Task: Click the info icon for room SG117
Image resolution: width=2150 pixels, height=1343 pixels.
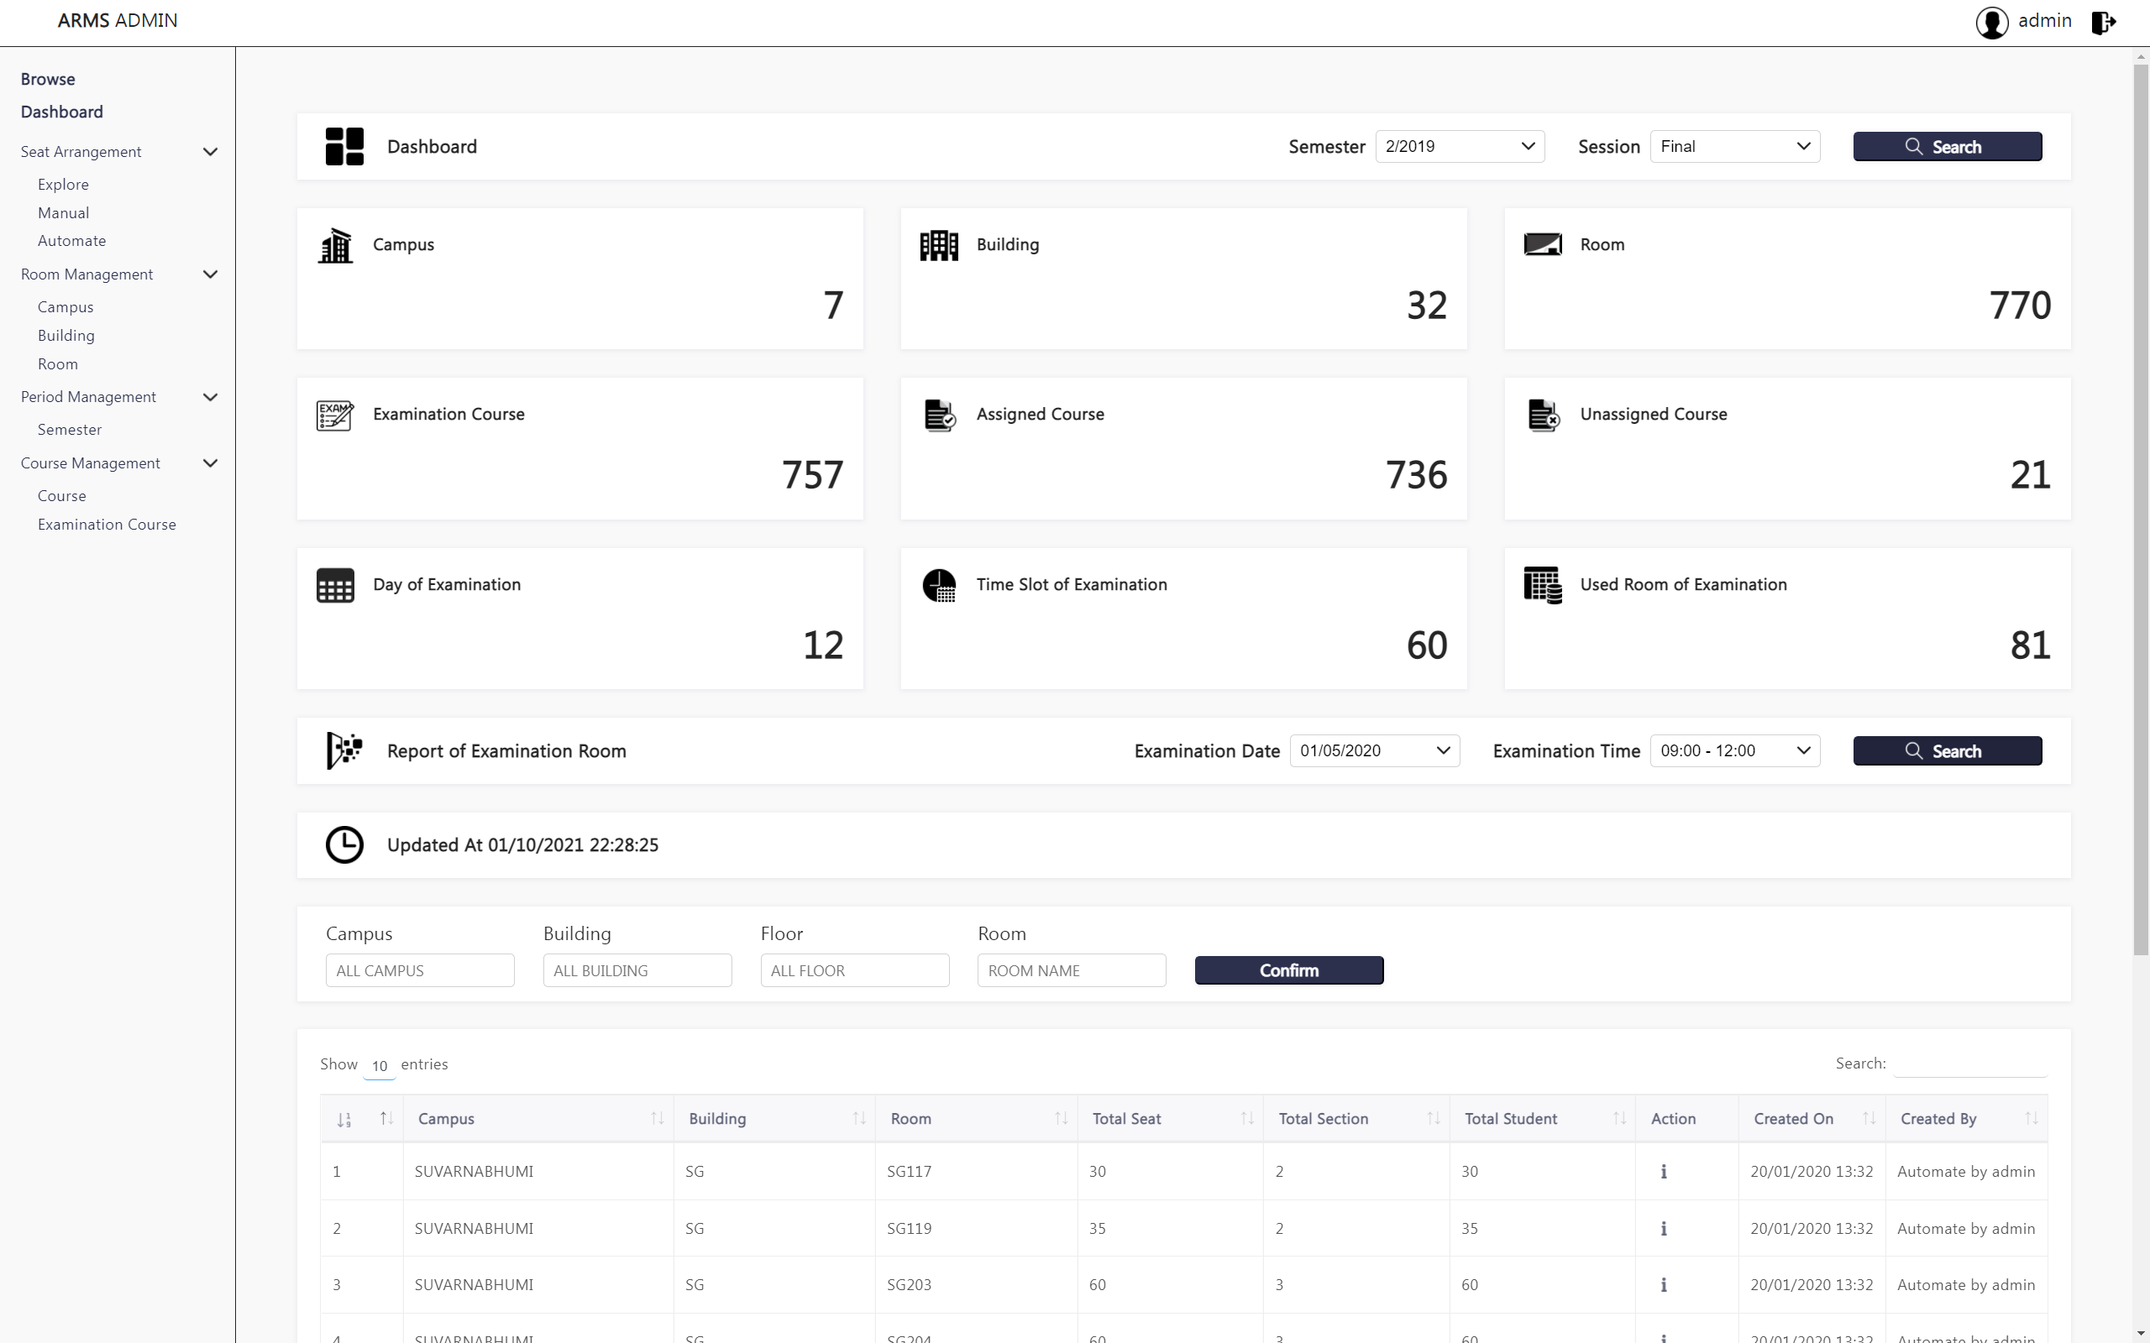Action: point(1663,1172)
